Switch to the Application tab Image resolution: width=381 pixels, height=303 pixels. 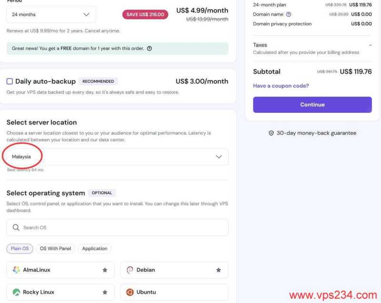95,248
